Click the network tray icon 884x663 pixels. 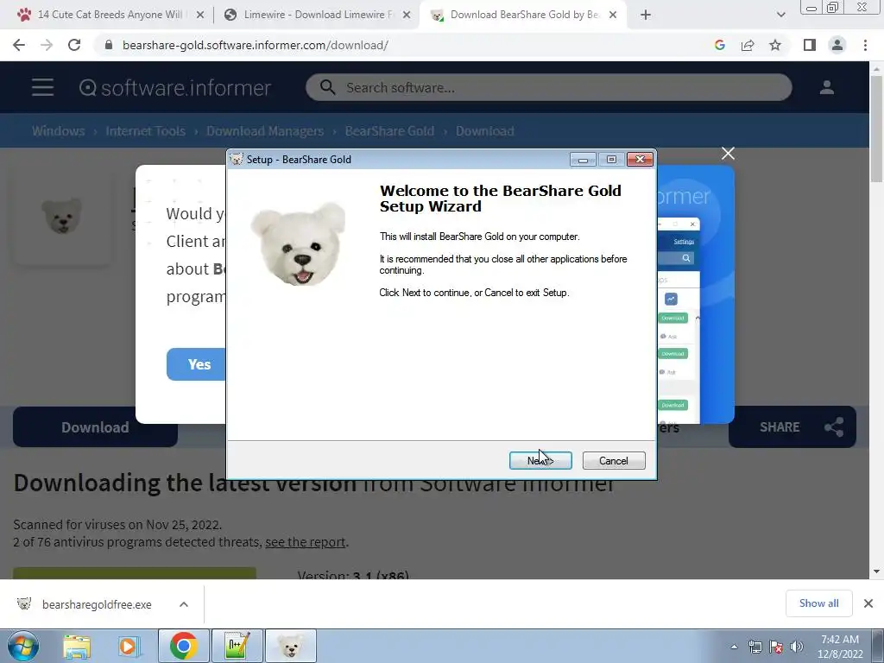(755, 647)
